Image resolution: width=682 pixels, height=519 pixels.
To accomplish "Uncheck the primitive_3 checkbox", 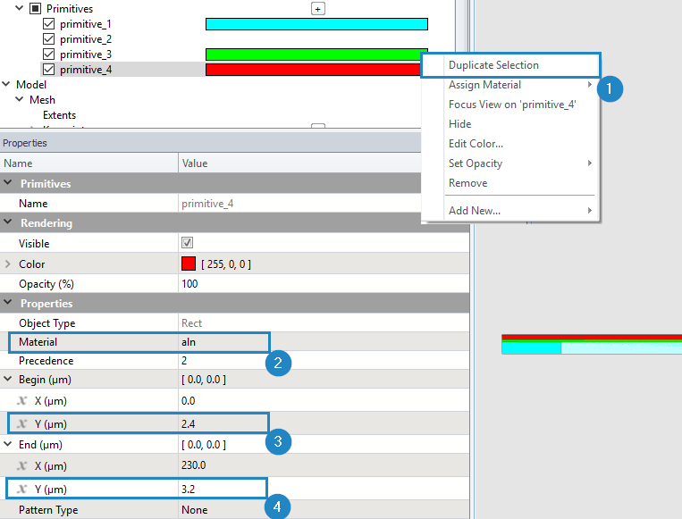I will [x=48, y=54].
